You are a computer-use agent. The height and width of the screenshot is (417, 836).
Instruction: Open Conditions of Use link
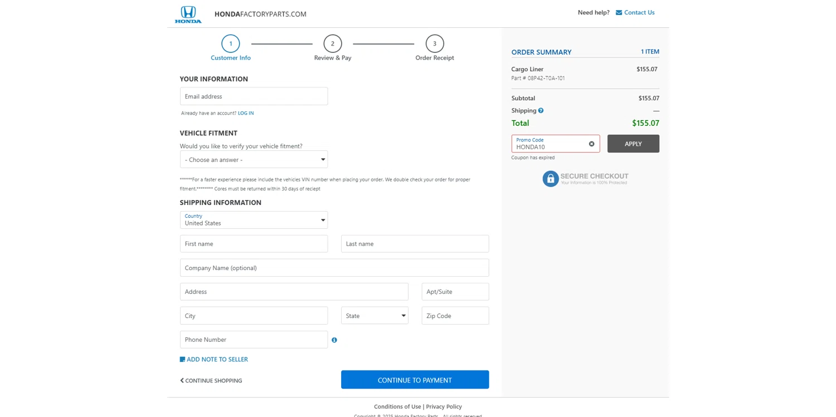(397, 406)
